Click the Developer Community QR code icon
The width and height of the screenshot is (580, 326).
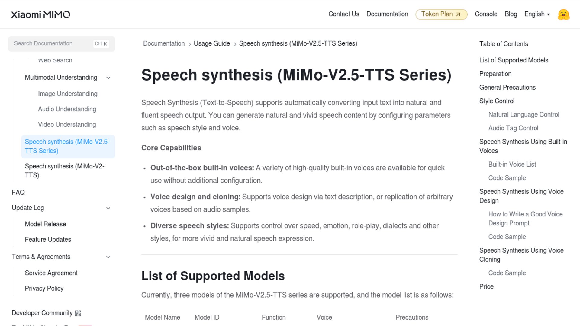[78, 313]
